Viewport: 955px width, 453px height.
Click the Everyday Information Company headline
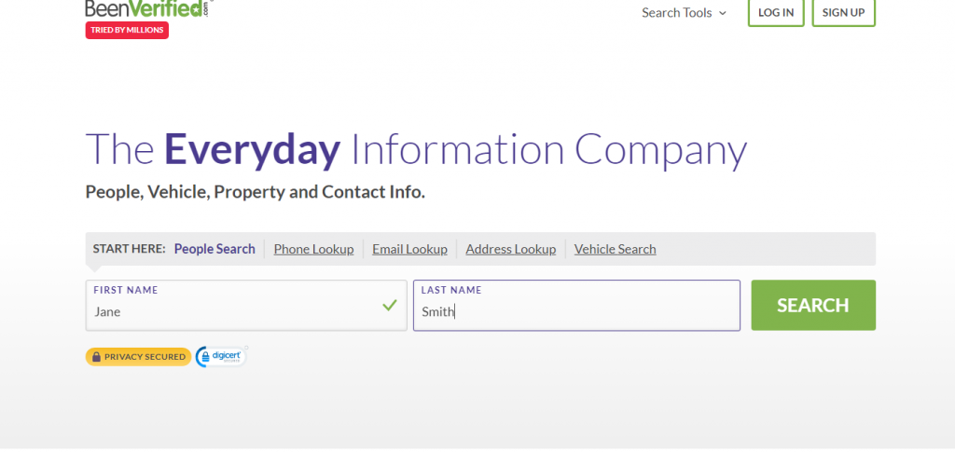tap(416, 150)
